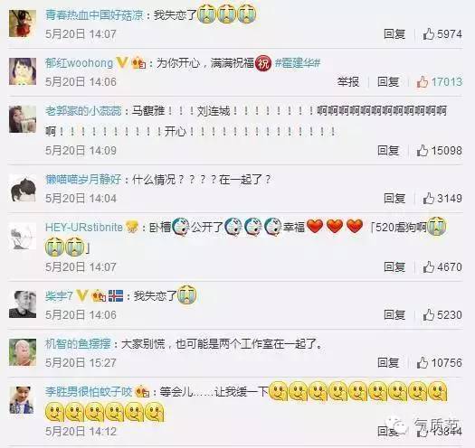
Task: Click the verified V badge beside 郁红woohong
Action: pyautogui.click(x=122, y=63)
